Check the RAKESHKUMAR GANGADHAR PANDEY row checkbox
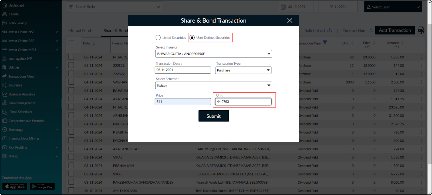This screenshot has width=432, height=195. click(x=71, y=182)
